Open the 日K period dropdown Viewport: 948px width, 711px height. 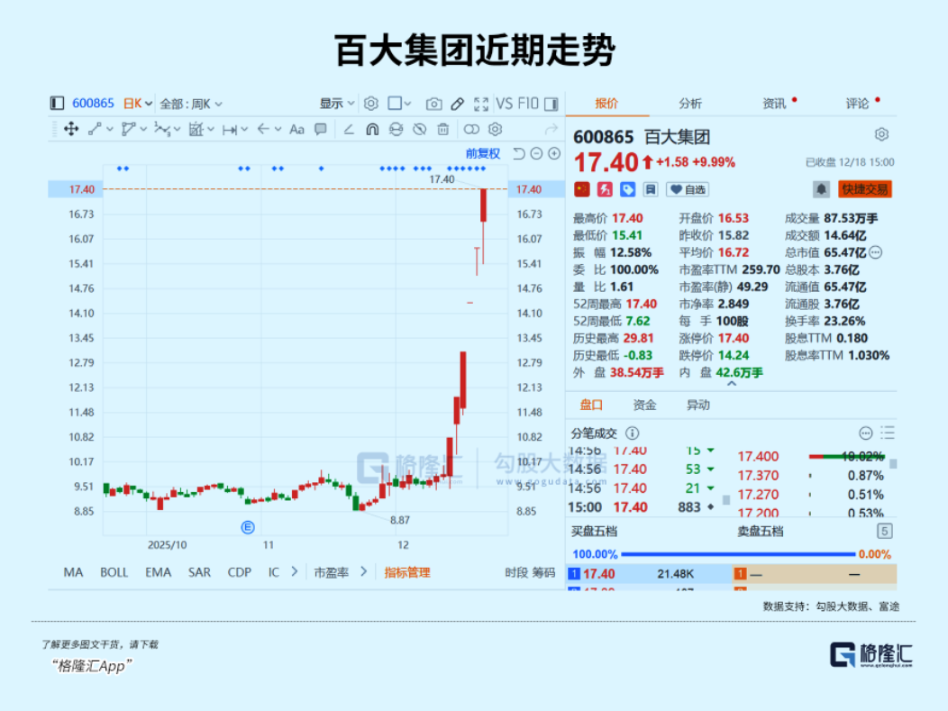click(138, 104)
